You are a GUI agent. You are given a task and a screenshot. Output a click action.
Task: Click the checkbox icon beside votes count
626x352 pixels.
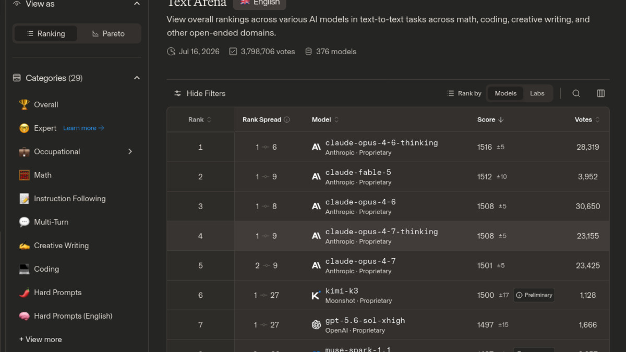[233, 52]
